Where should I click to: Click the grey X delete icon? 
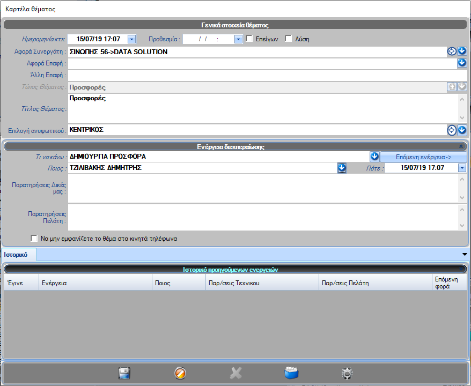coord(236,374)
